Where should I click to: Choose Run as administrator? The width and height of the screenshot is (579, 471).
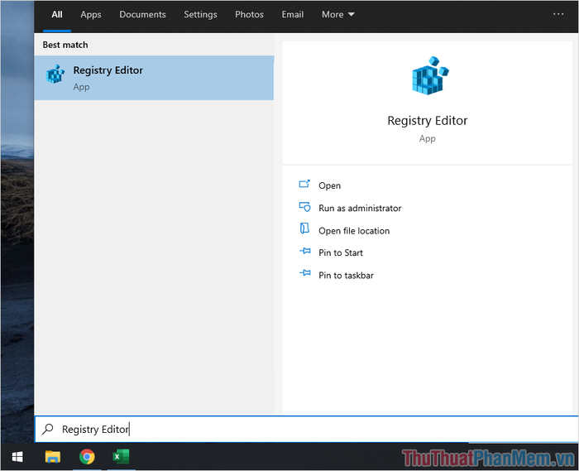coord(360,208)
